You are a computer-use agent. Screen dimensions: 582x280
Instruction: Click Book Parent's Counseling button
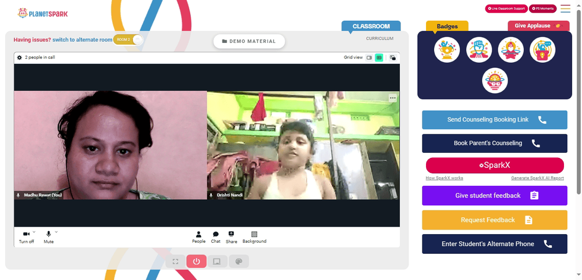(494, 143)
